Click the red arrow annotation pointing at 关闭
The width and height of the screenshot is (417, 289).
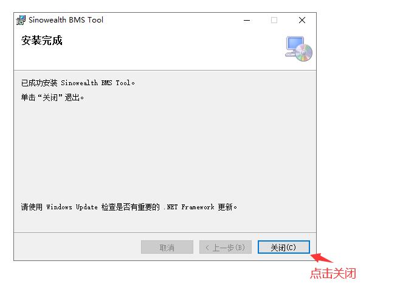click(x=321, y=258)
